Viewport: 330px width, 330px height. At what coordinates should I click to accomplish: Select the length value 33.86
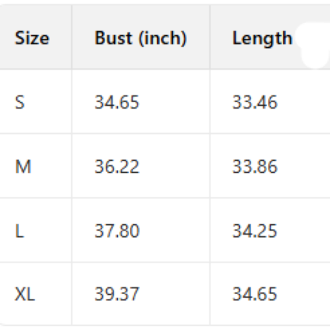255,167
